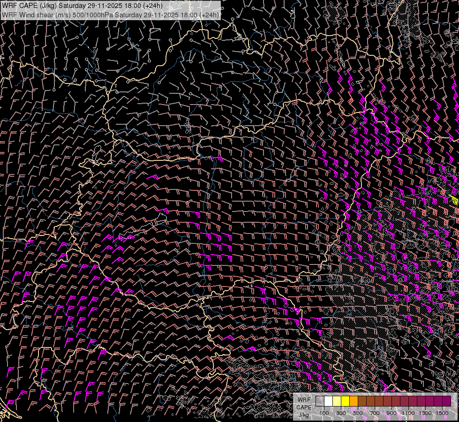Choose the bright yellow CAPE legend swatch
Screen dimensions: 459x422
(345, 401)
